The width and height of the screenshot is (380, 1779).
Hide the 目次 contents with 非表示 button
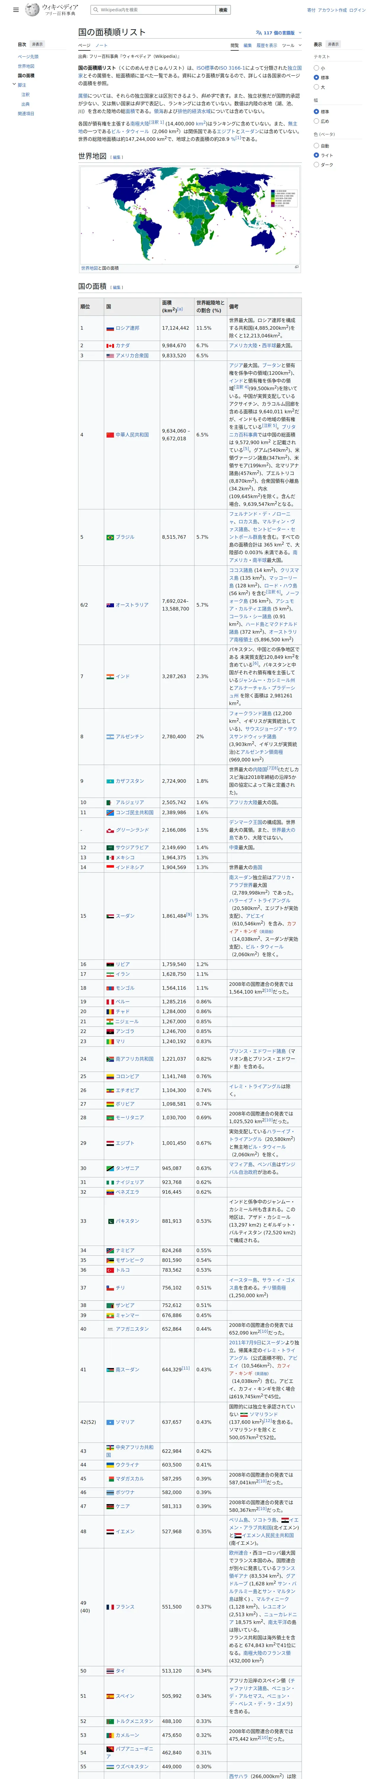click(37, 44)
